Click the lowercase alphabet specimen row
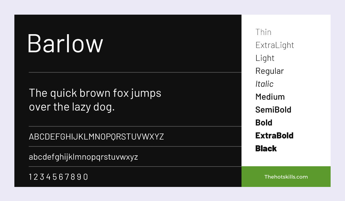 (x=83, y=157)
